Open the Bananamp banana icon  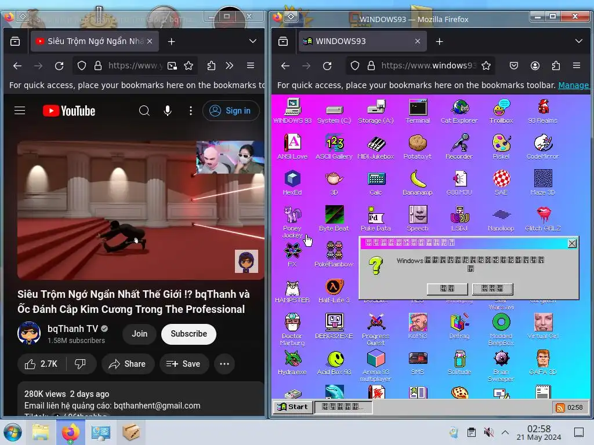[418, 183]
